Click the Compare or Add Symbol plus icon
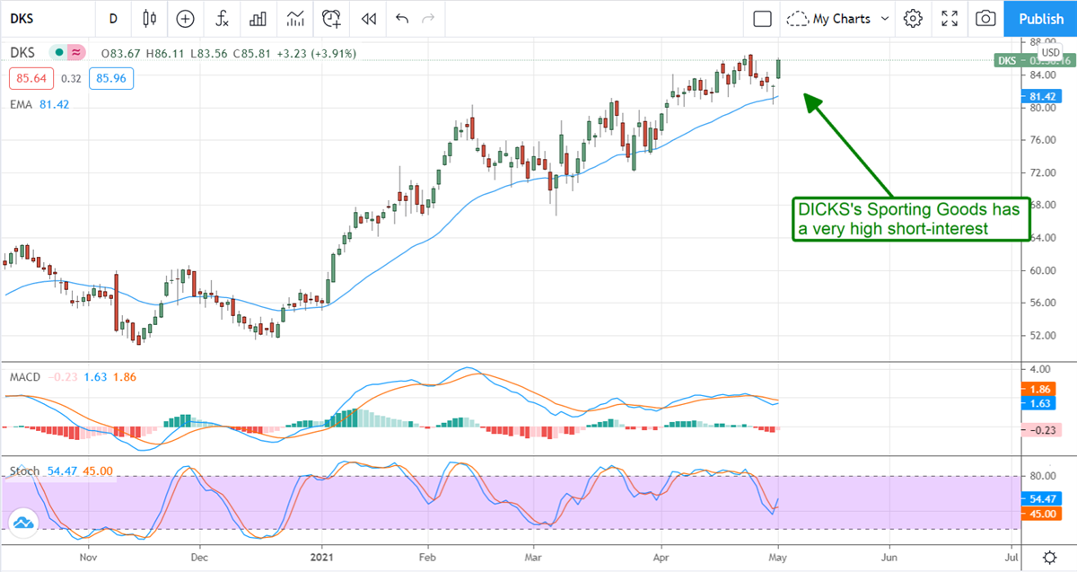1077x572 pixels. coord(186,18)
